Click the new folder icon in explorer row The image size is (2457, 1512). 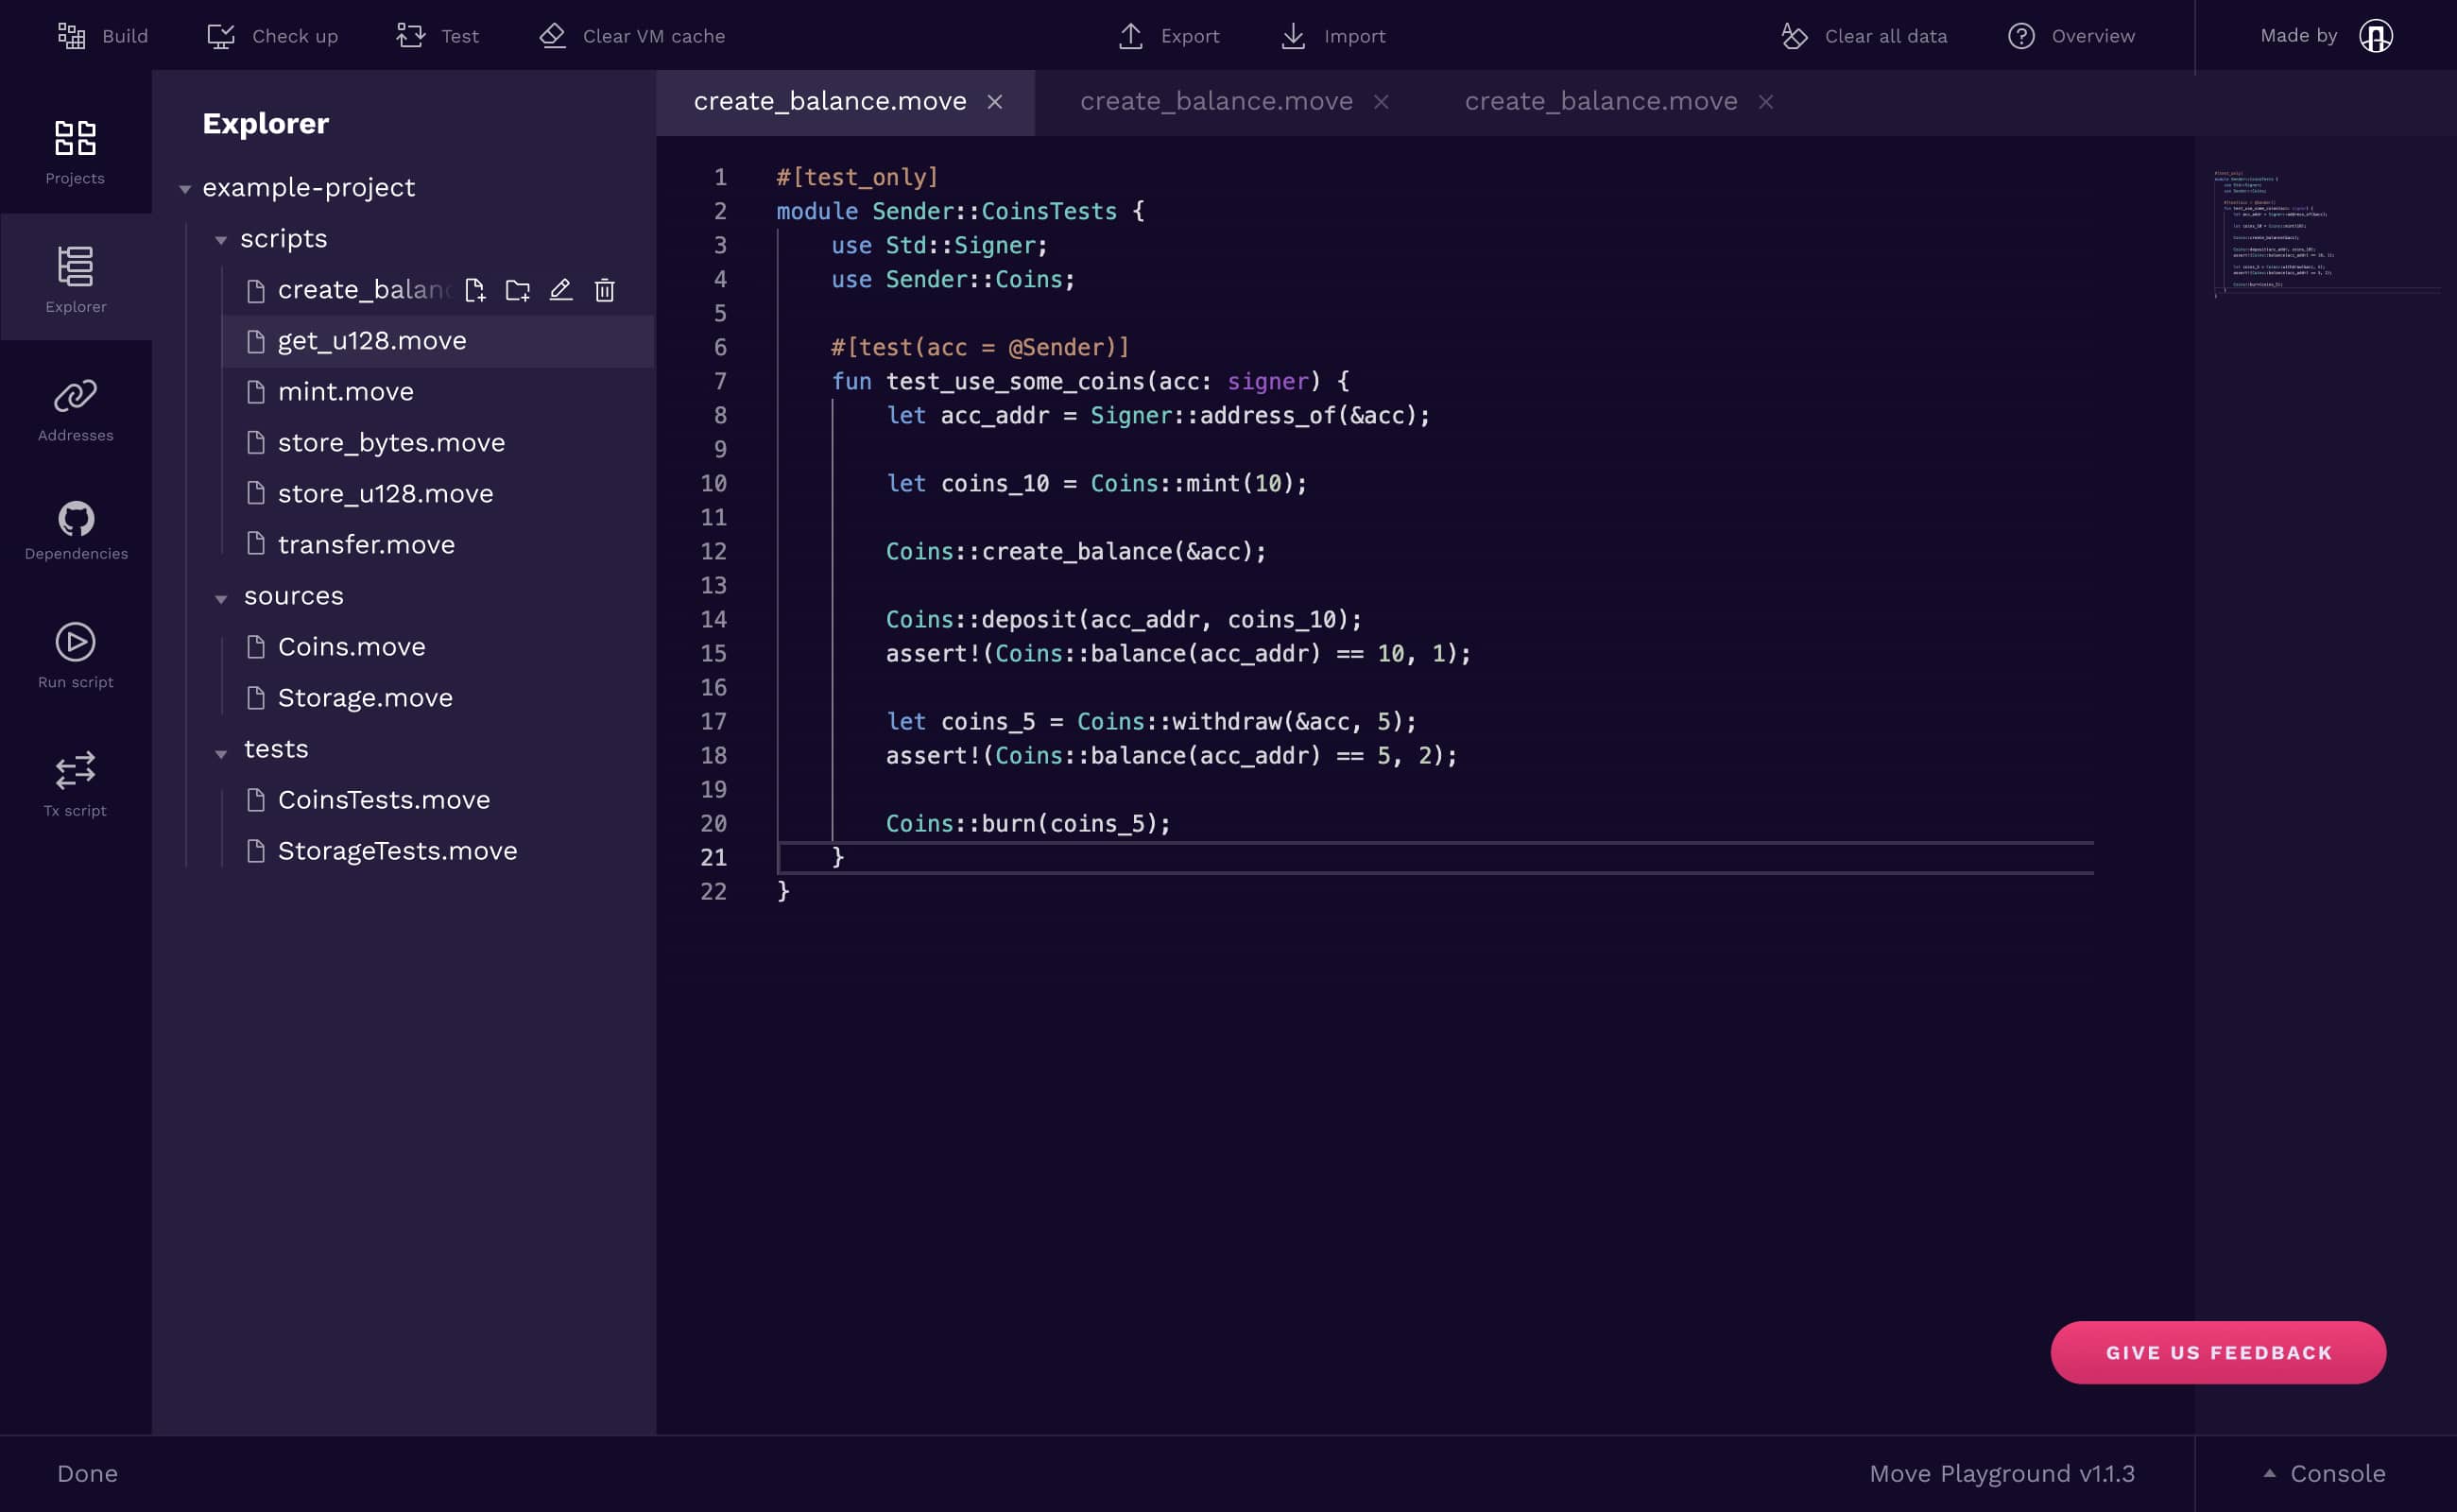[x=518, y=289]
